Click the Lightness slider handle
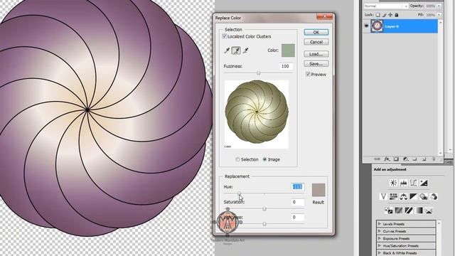The width and height of the screenshot is (455, 256). (x=264, y=224)
